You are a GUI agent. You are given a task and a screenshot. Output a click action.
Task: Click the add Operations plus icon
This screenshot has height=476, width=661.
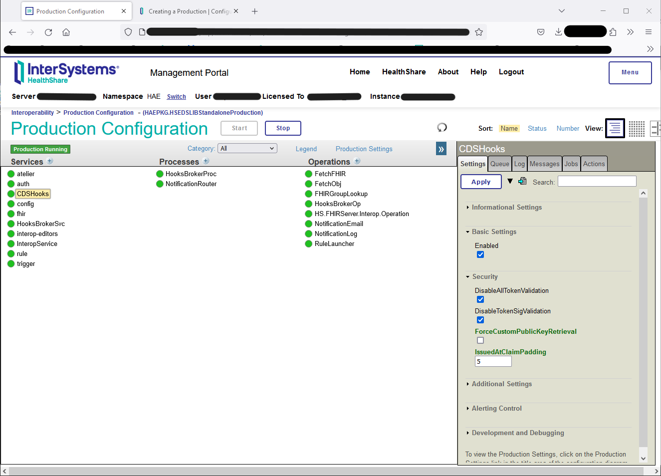357,161
